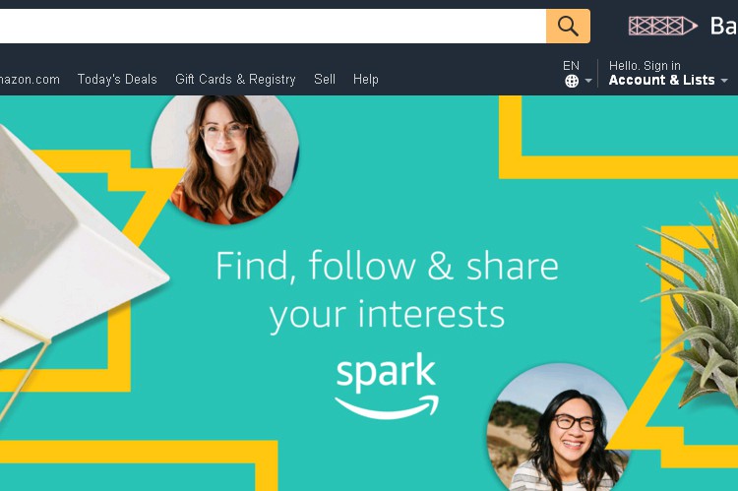This screenshot has height=491, width=738.
Task: Go to the Sell page
Action: coord(325,79)
